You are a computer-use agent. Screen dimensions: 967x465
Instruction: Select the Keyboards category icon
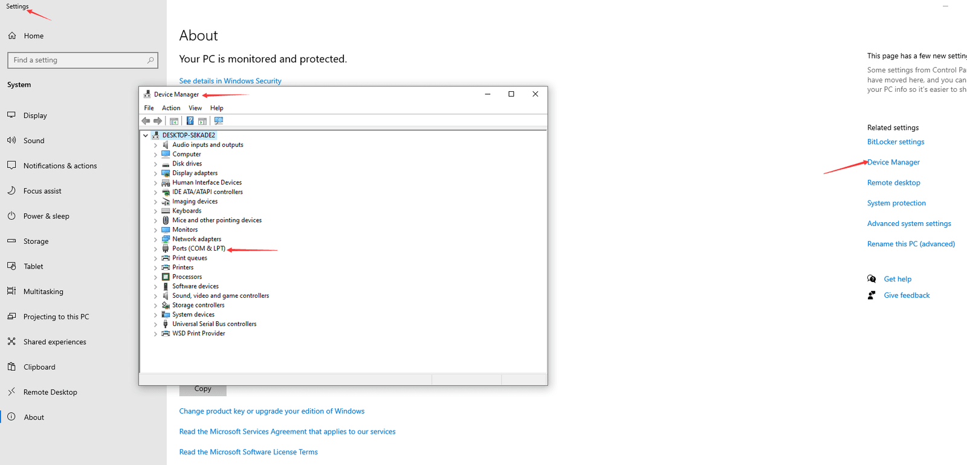(166, 211)
